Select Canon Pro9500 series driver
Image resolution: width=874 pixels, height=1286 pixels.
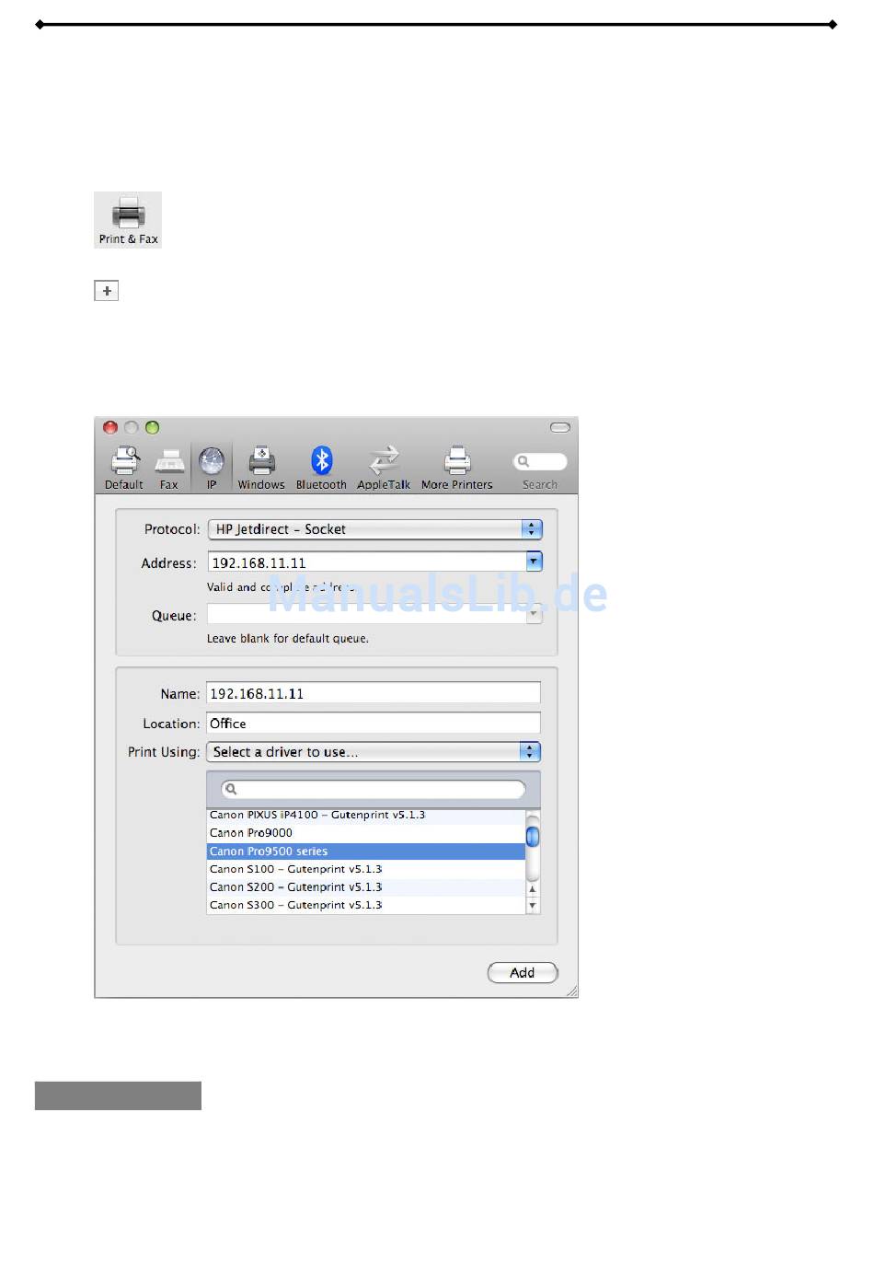click(x=366, y=852)
